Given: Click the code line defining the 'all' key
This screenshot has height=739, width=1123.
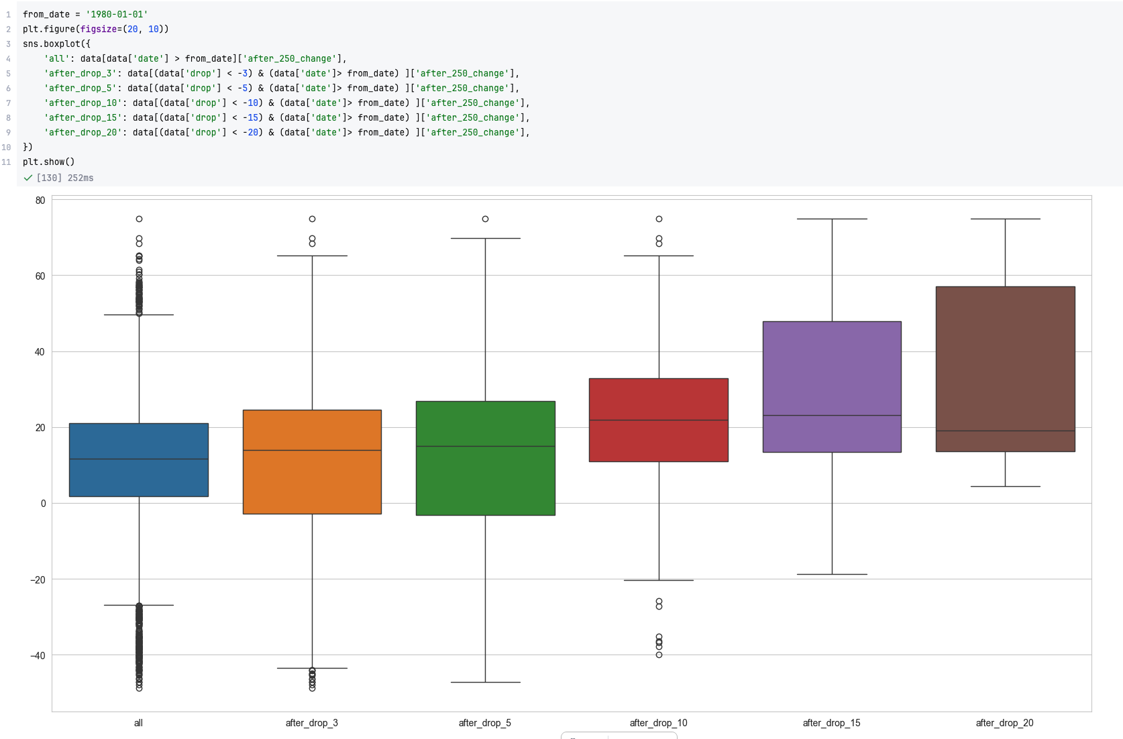Looking at the screenshot, I should coord(195,58).
